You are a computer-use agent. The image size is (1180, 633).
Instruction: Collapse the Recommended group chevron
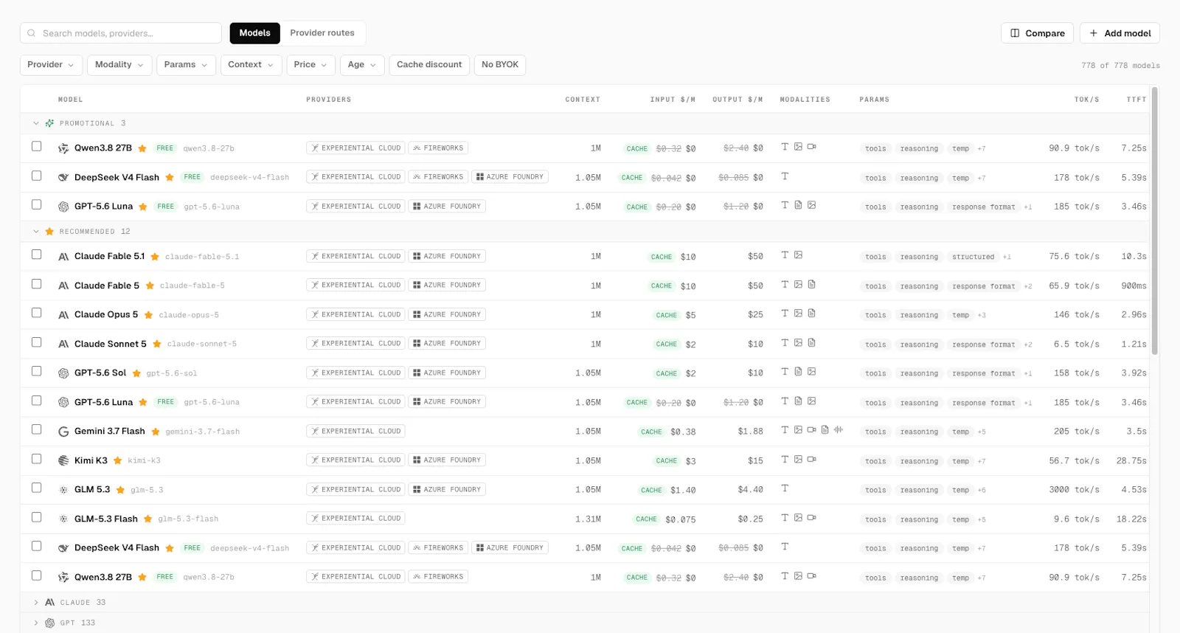35,232
